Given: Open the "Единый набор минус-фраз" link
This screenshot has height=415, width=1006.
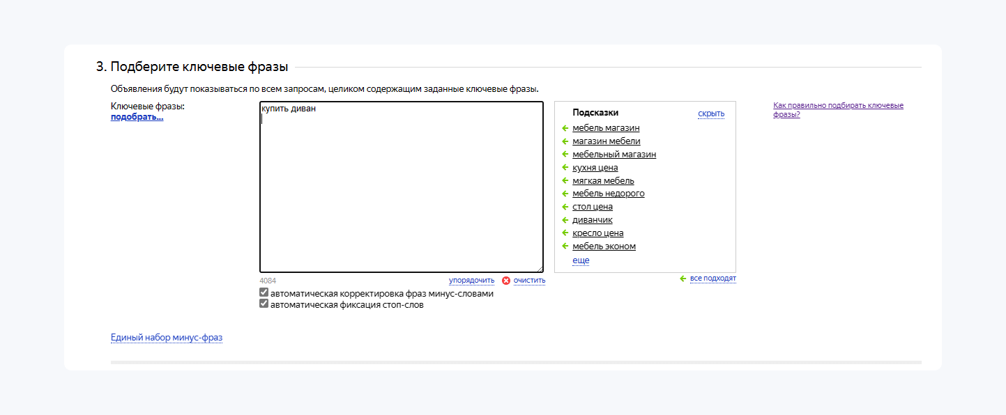Looking at the screenshot, I should 167,338.
